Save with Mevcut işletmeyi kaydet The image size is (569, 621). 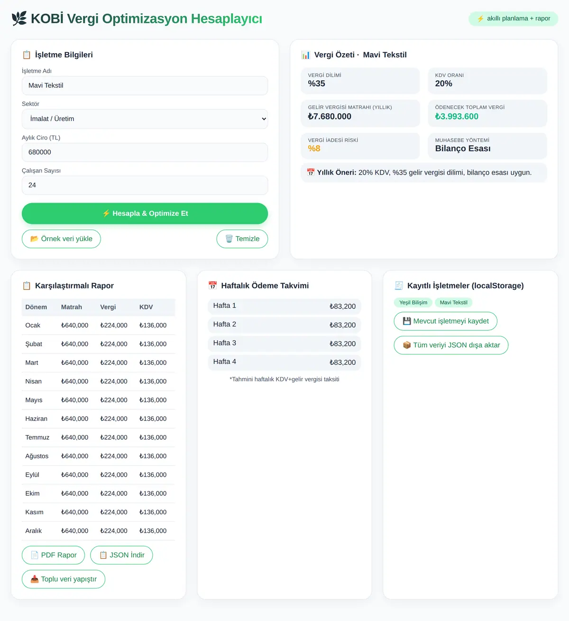pyautogui.click(x=446, y=321)
